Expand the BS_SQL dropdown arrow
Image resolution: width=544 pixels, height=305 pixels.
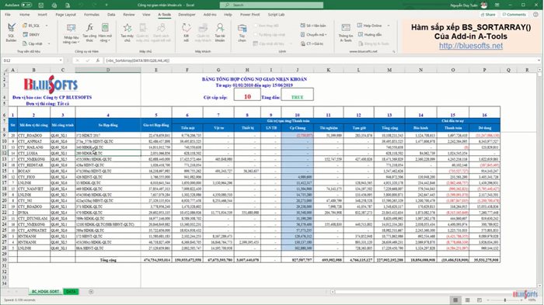click(x=47, y=26)
